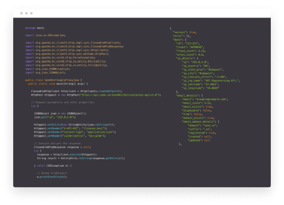The height and width of the screenshot is (205, 284).
Task: Click the json.put("ip", ...) statement
Action: pyautogui.click(x=55, y=117)
